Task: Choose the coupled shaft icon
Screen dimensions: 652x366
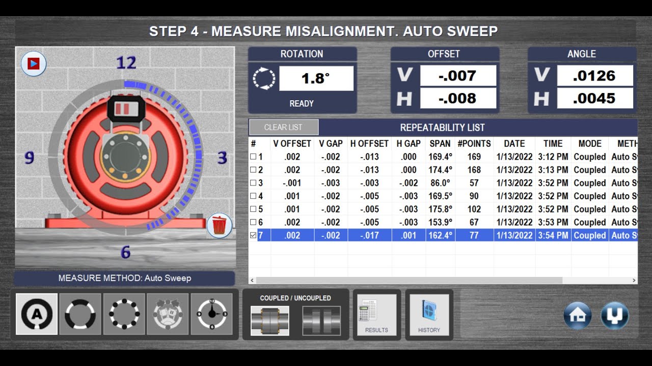Action: click(270, 321)
